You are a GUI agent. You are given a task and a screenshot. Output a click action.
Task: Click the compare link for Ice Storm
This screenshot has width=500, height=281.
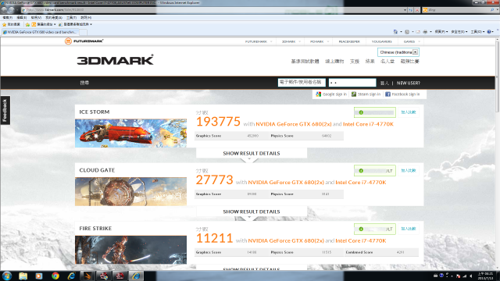[x=408, y=112]
